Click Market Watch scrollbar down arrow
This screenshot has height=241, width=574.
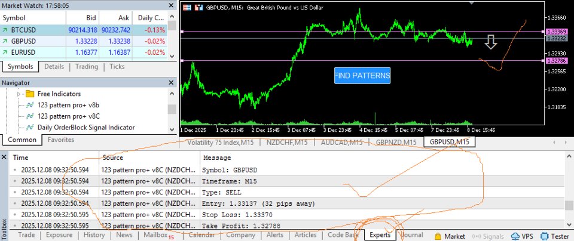[x=172, y=56]
